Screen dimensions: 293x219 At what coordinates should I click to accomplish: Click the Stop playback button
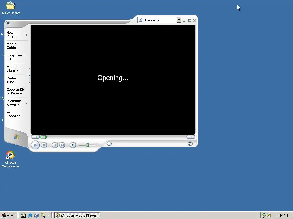(44, 145)
